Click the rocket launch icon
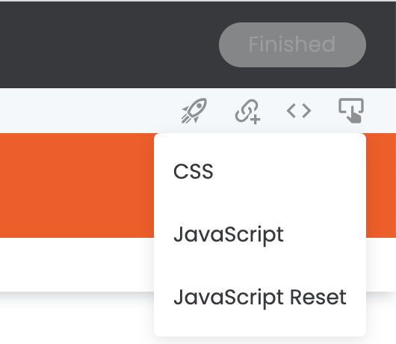Screen dimensions: 396x344 point(194,111)
